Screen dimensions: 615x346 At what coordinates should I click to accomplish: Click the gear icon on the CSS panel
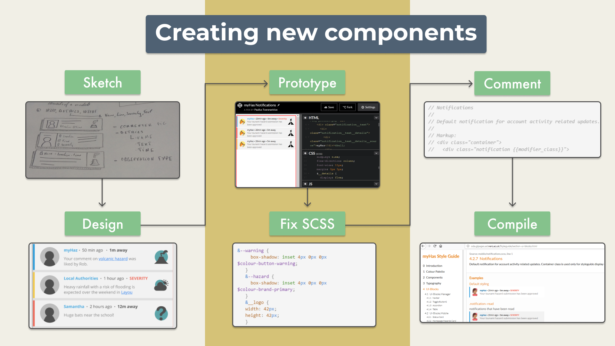pos(305,153)
